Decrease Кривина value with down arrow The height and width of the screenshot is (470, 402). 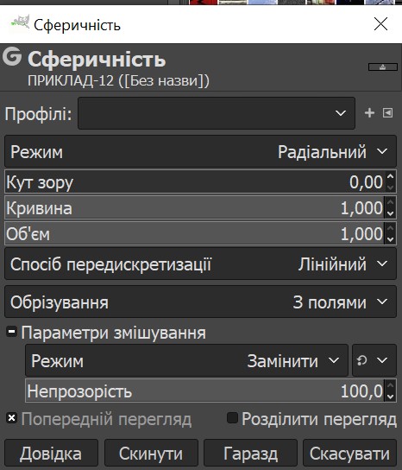pos(390,213)
